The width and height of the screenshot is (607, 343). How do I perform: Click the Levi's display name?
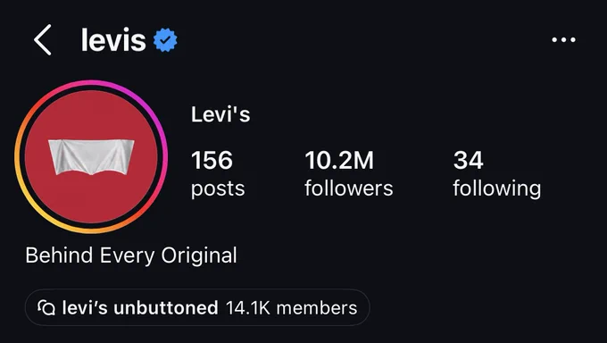coord(220,114)
